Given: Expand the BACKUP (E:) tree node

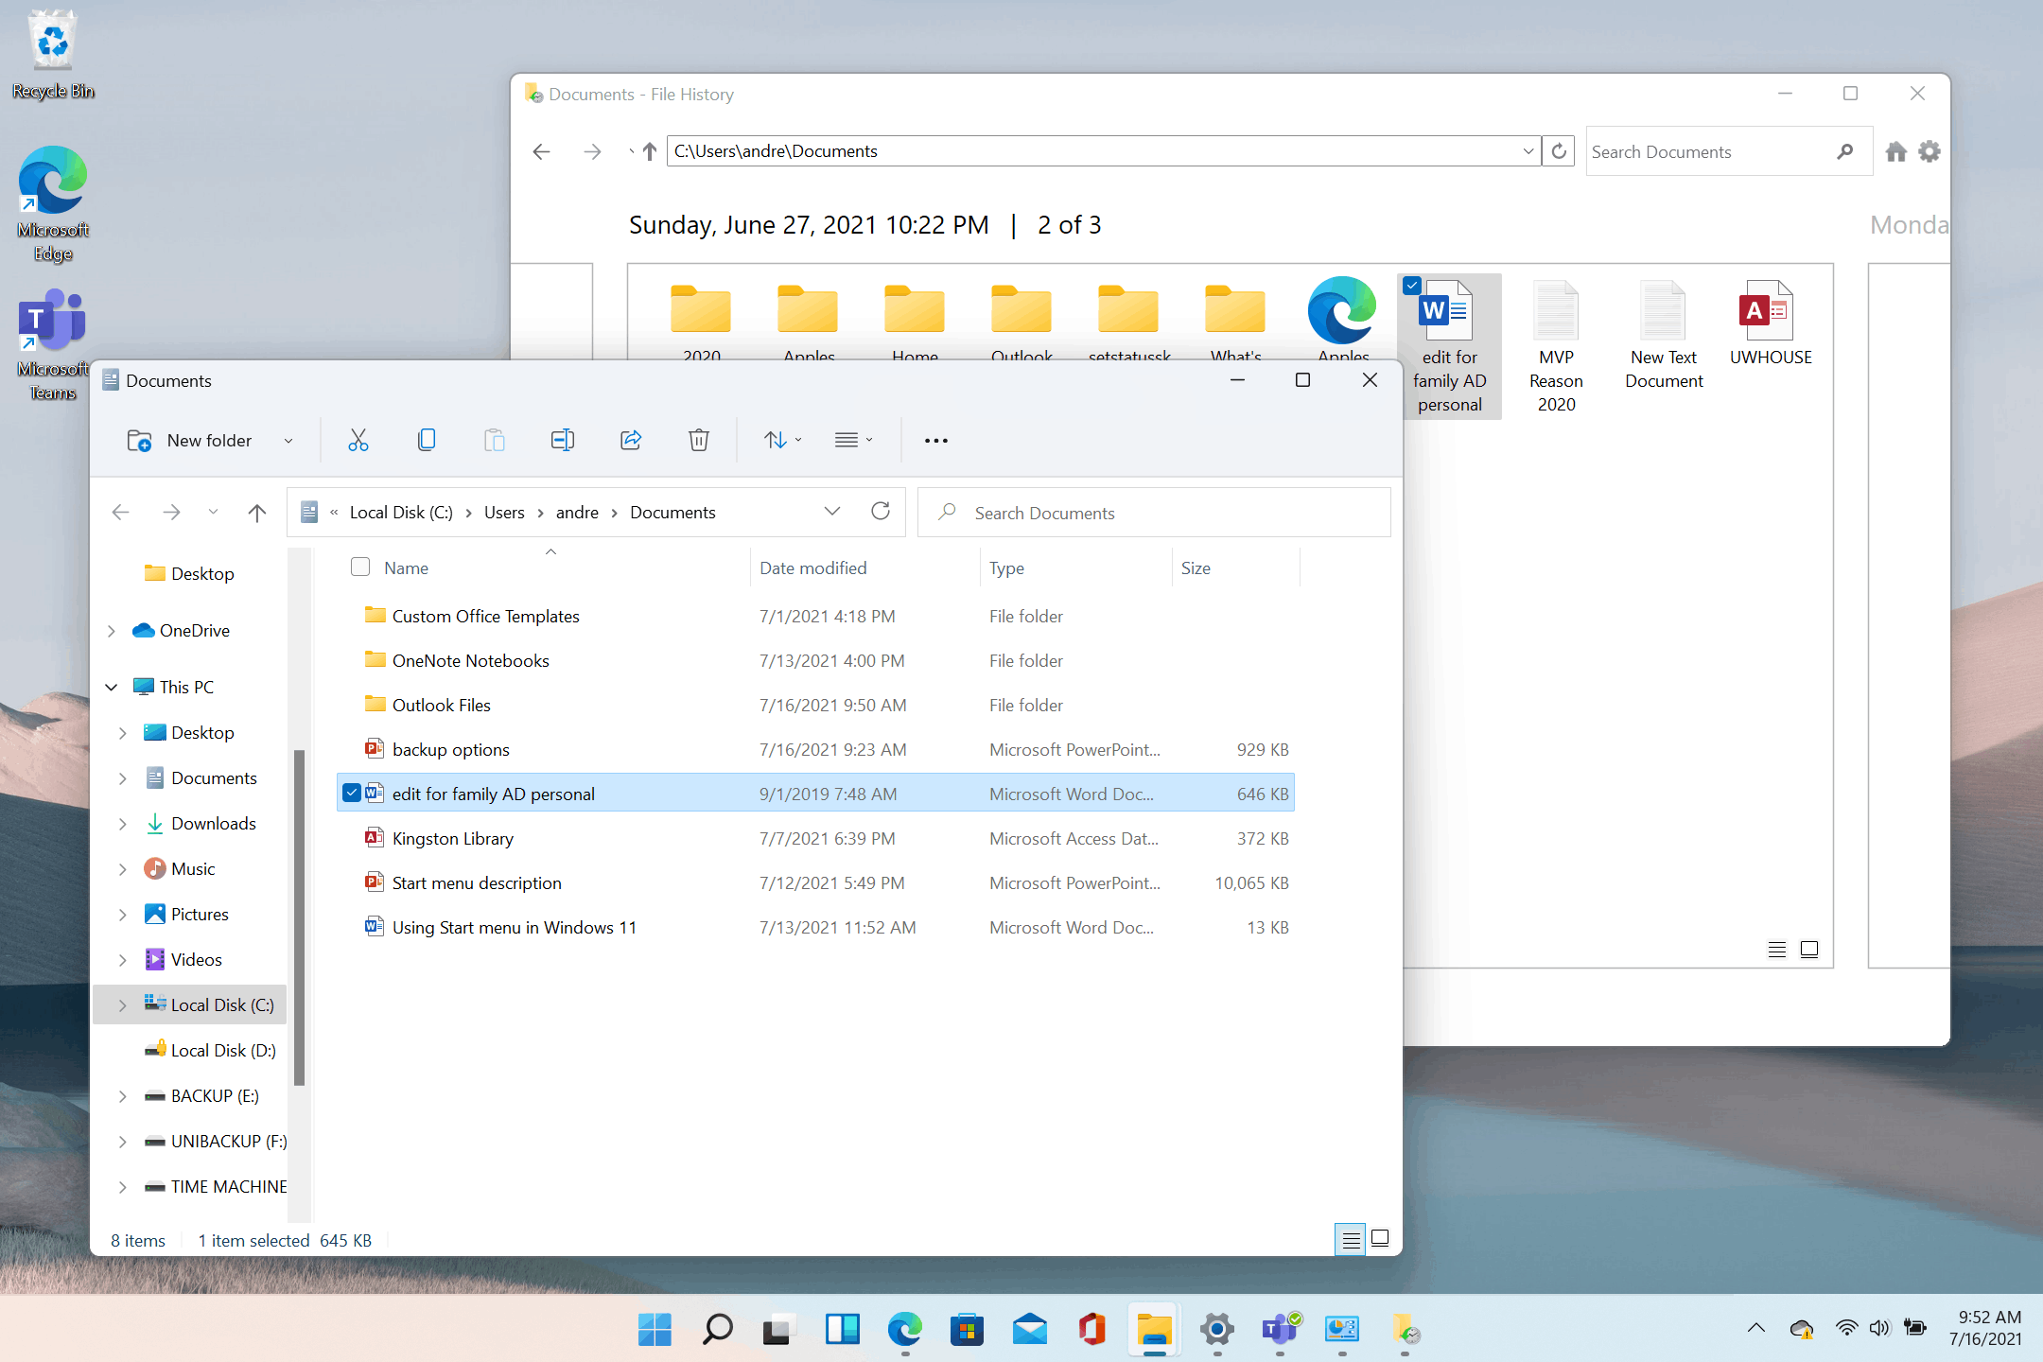Looking at the screenshot, I should click(123, 1096).
